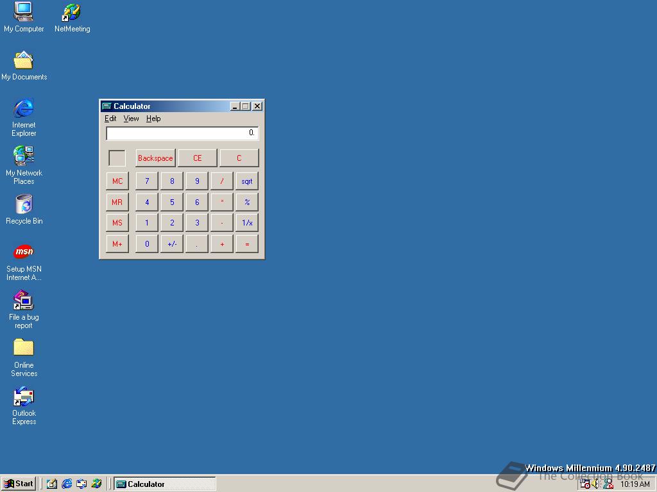Click the 2 digit key

coord(172,223)
